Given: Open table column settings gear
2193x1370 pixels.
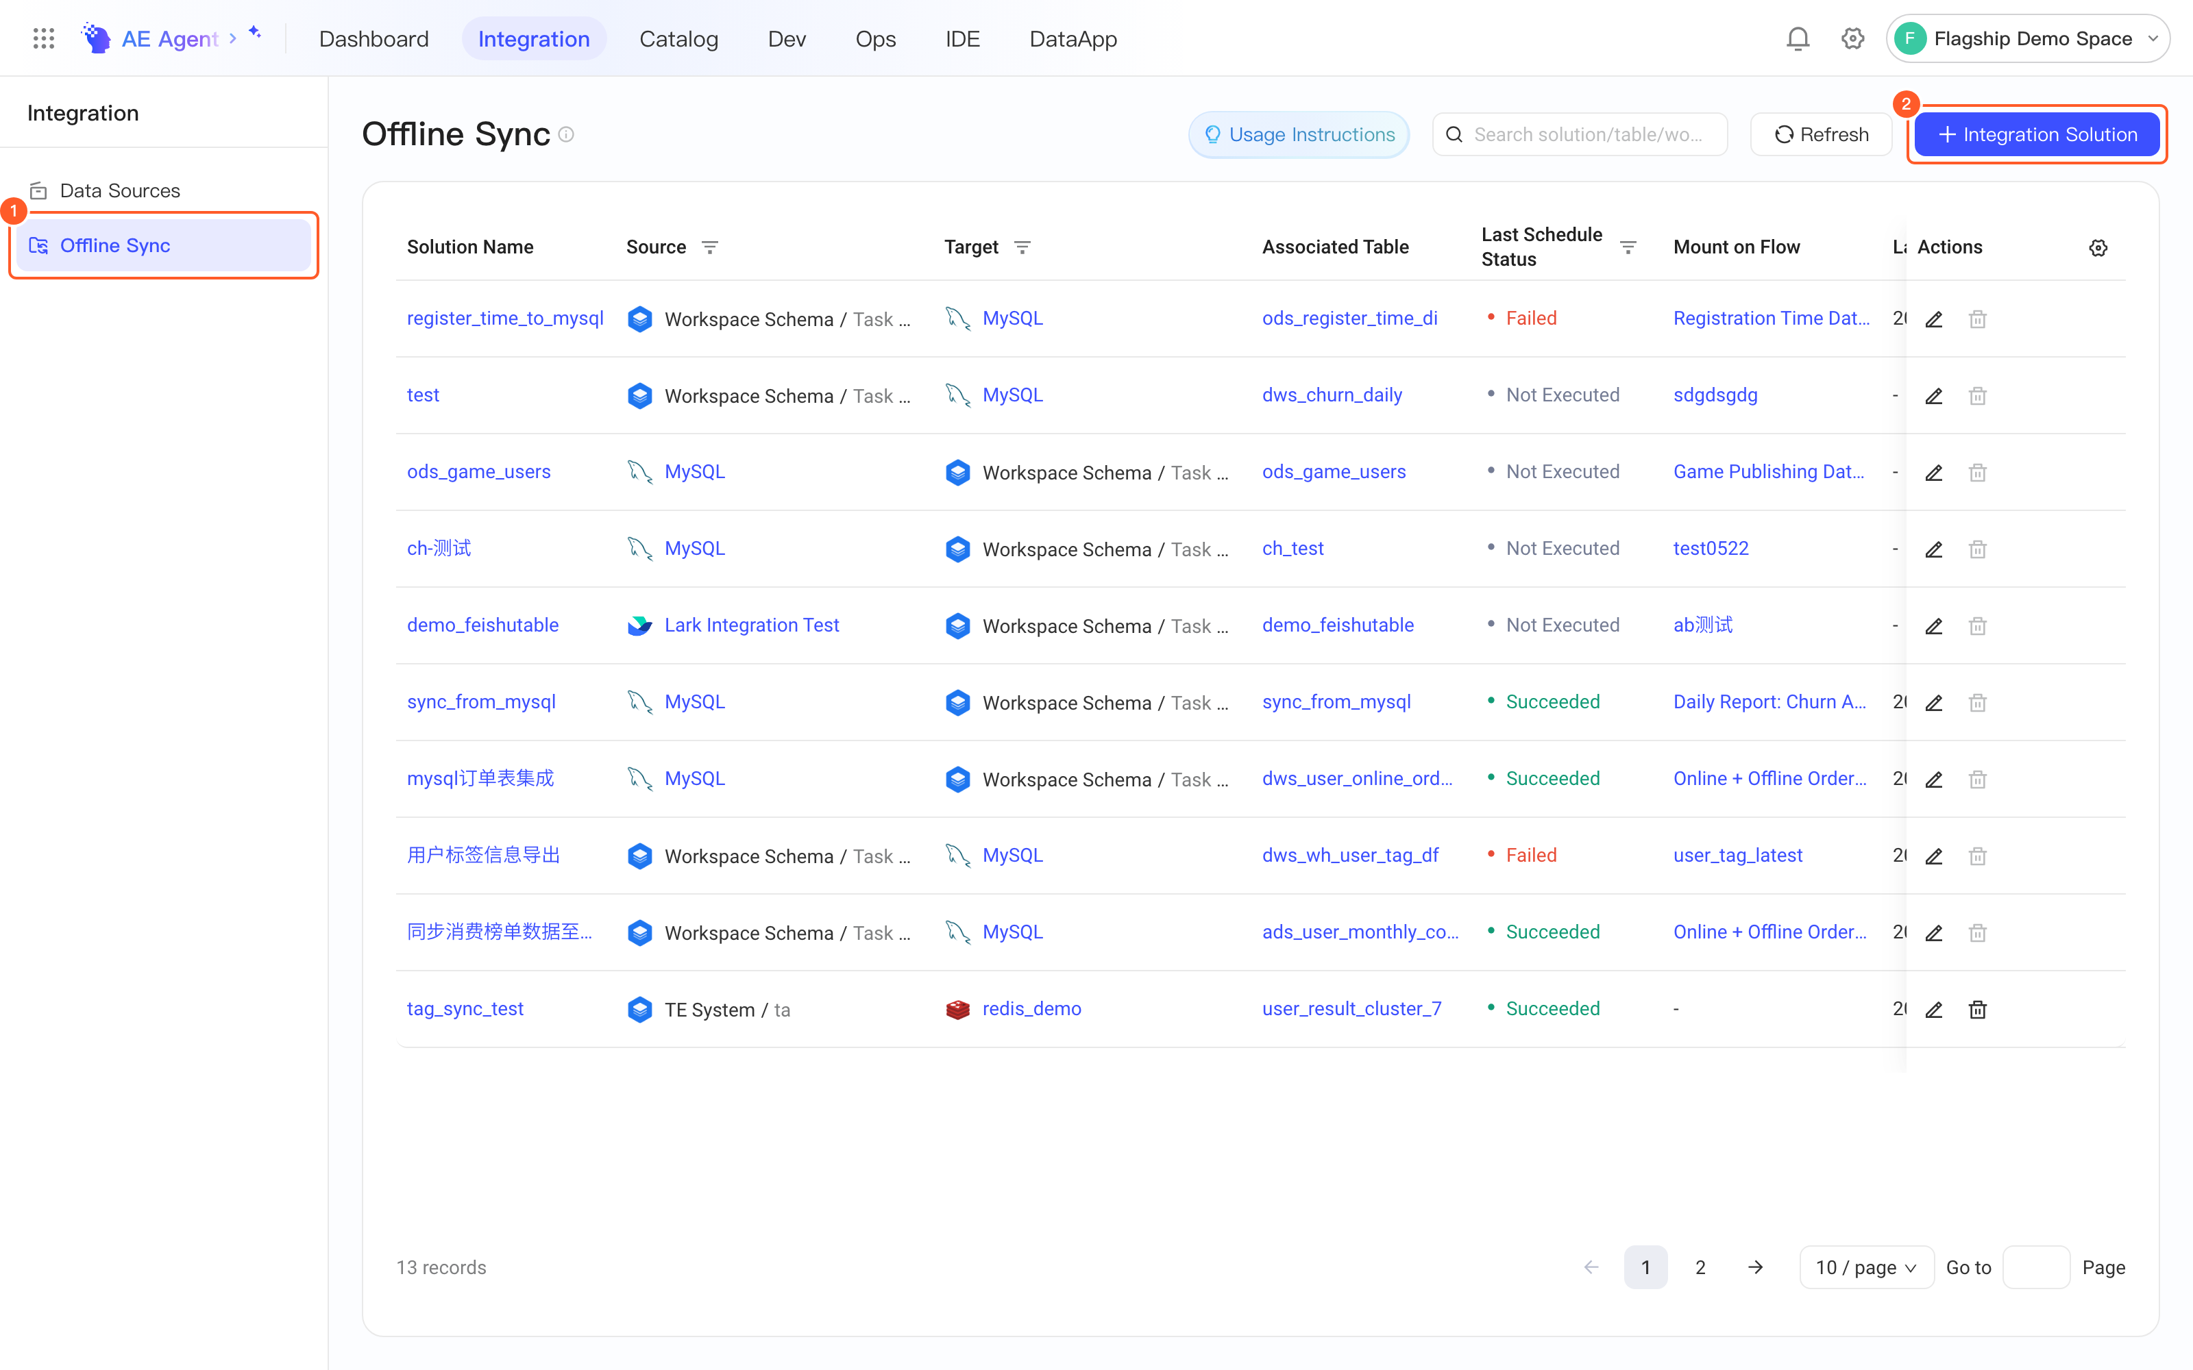Looking at the screenshot, I should [x=2098, y=247].
